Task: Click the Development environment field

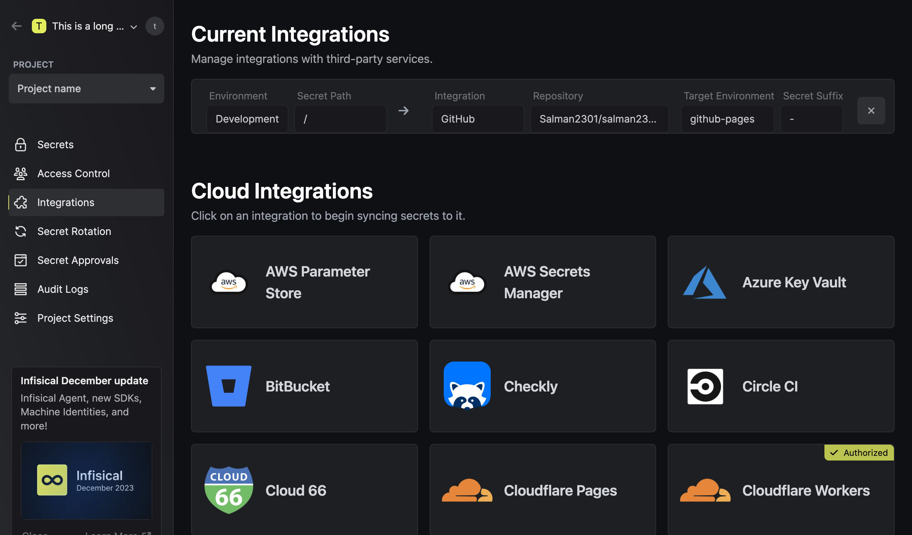Action: point(247,119)
